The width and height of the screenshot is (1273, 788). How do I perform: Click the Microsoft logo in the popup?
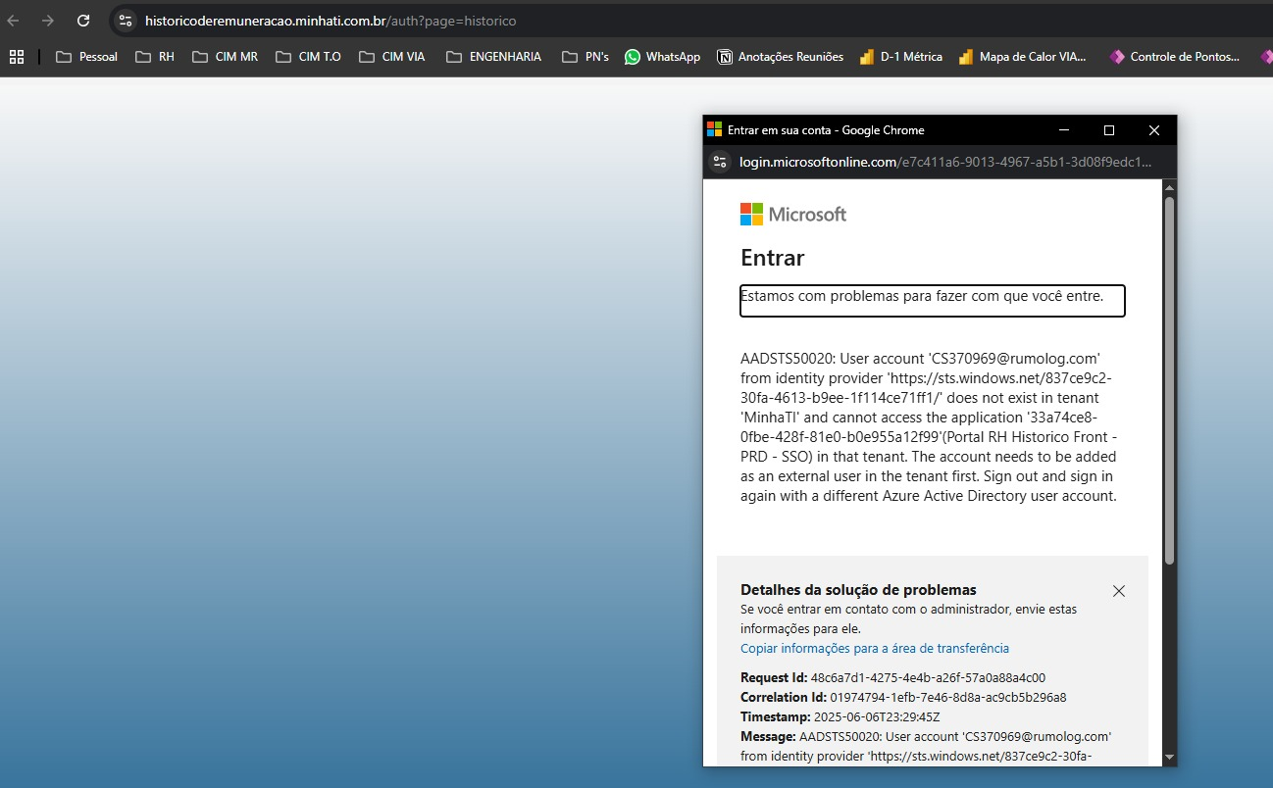click(x=793, y=214)
